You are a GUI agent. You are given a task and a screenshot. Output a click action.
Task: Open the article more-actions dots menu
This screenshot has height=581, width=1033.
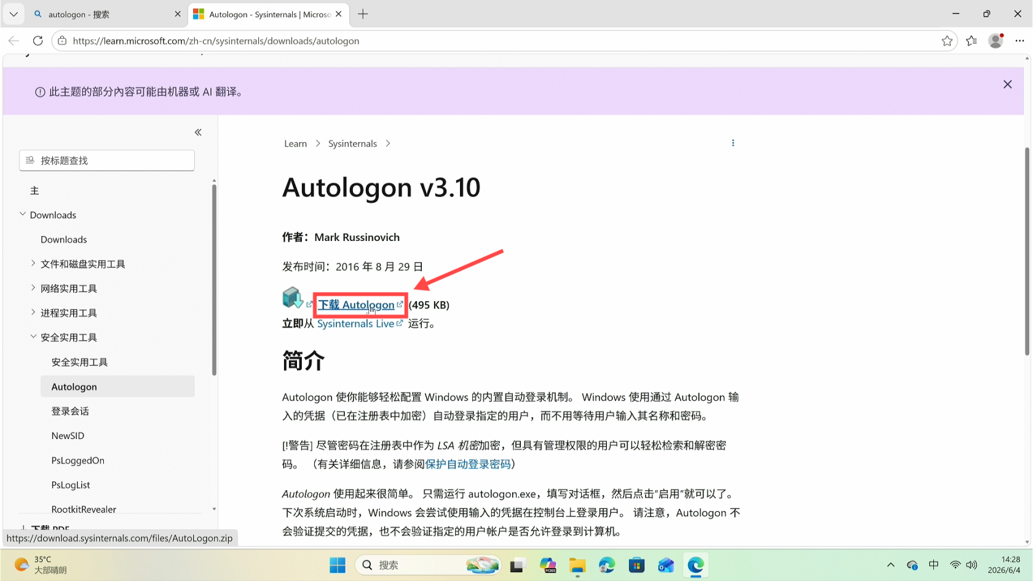pyautogui.click(x=733, y=143)
